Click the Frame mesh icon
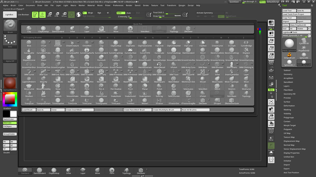The height and width of the screenshot is (177, 316). point(271,102)
